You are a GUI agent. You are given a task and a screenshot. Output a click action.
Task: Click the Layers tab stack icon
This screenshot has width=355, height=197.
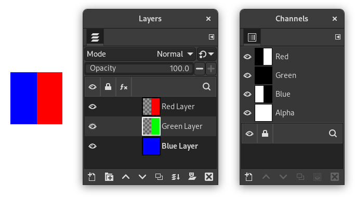click(95, 37)
